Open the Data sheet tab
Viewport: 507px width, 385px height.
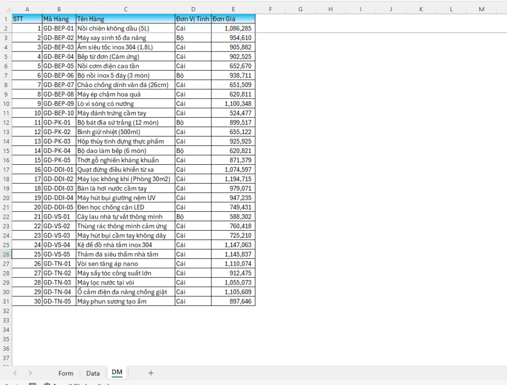[93, 373]
